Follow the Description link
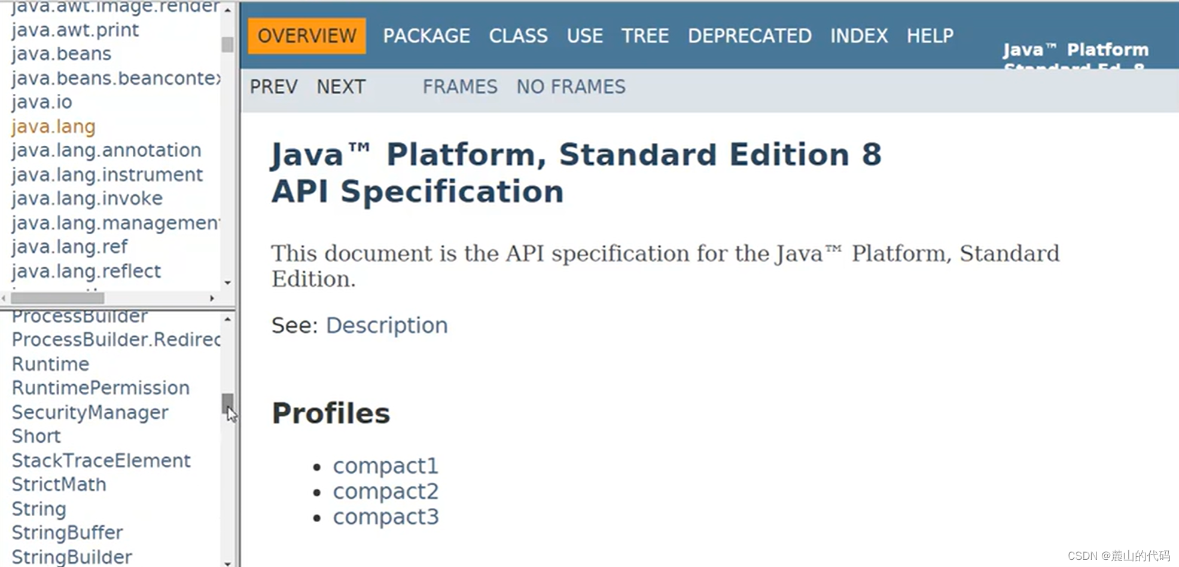 pyautogui.click(x=386, y=325)
